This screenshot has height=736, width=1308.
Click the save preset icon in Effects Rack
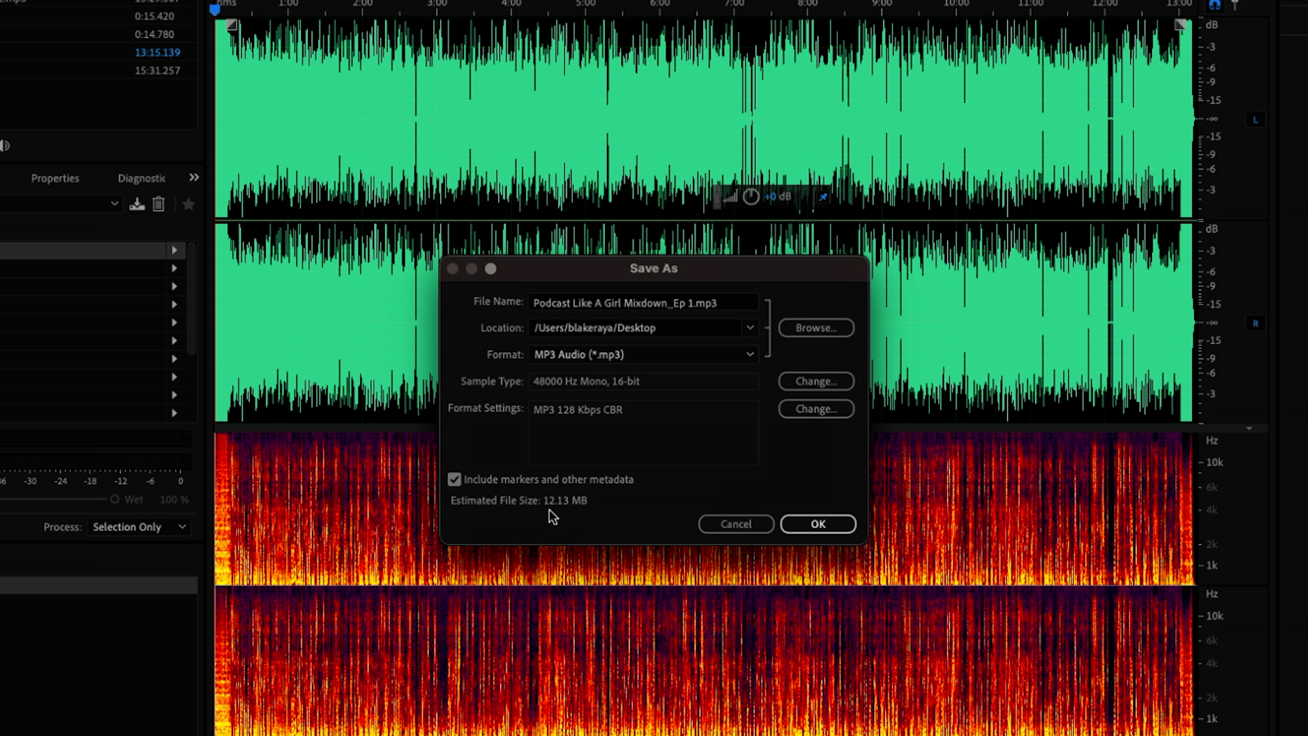tap(137, 204)
